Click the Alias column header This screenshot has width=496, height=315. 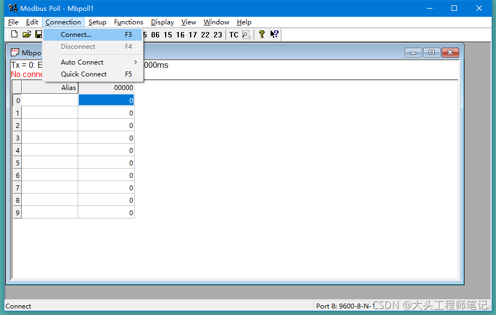tap(49, 87)
